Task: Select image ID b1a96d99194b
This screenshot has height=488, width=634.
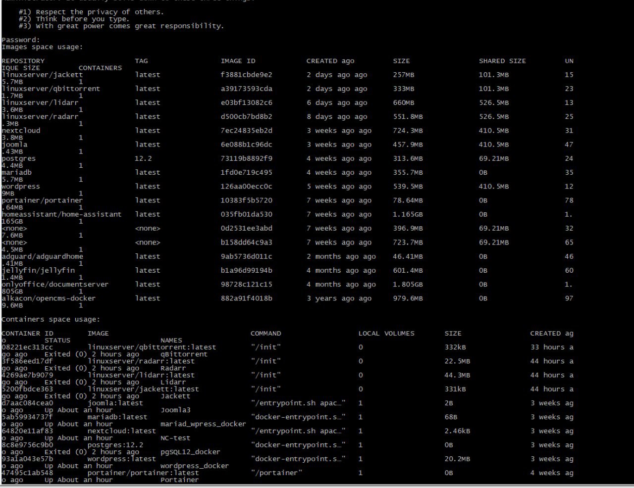Action: (x=247, y=270)
